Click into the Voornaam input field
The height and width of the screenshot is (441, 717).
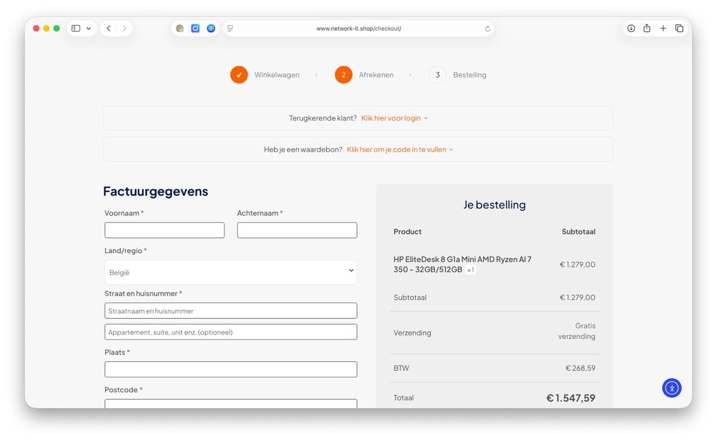tap(165, 230)
